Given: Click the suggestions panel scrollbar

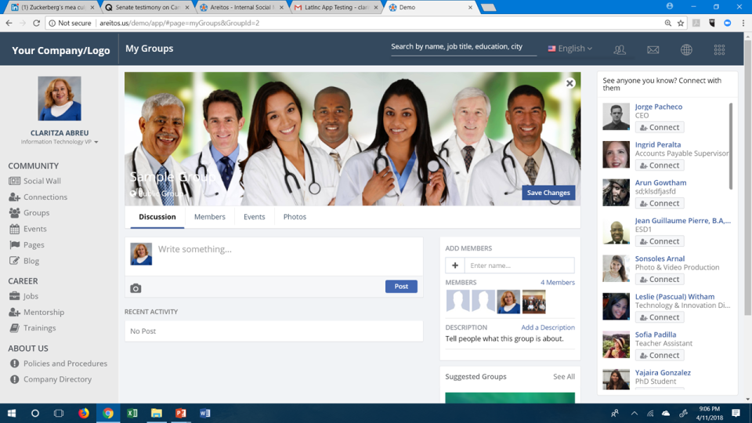Looking at the screenshot, I should click(x=730, y=146).
